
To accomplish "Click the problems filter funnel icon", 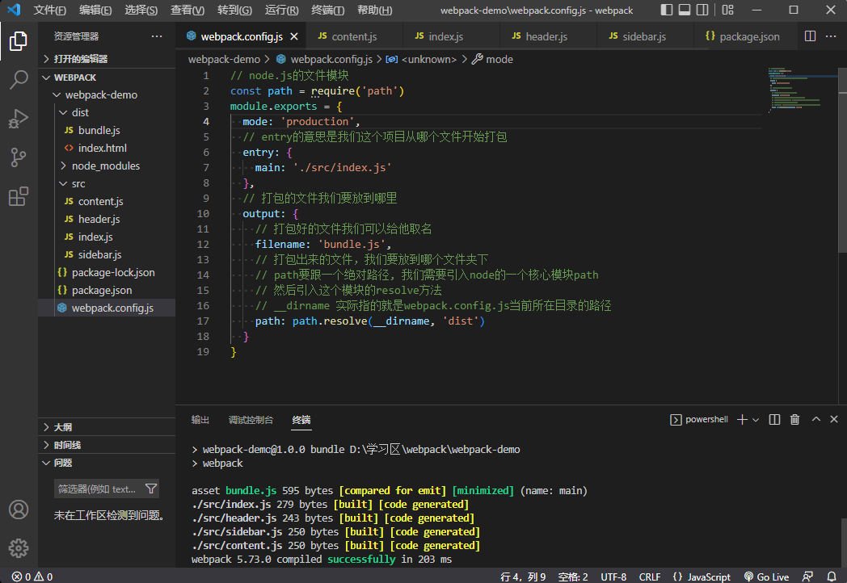I will coord(151,489).
